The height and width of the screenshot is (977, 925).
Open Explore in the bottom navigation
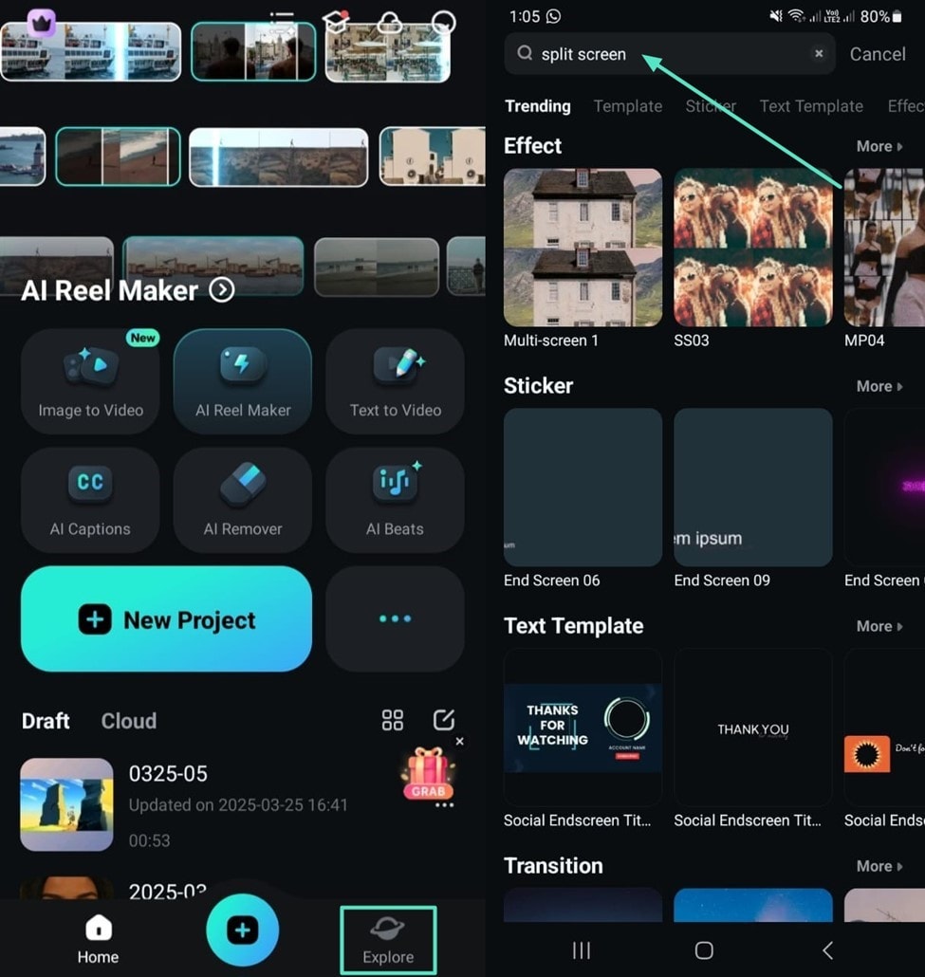tap(388, 940)
